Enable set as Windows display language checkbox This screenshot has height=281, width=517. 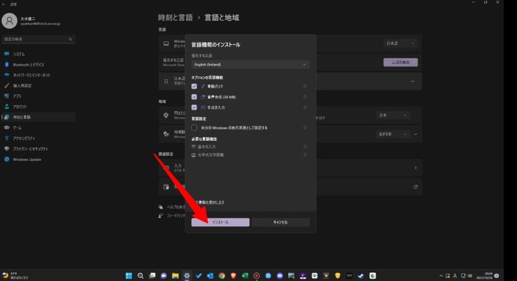tap(194, 128)
